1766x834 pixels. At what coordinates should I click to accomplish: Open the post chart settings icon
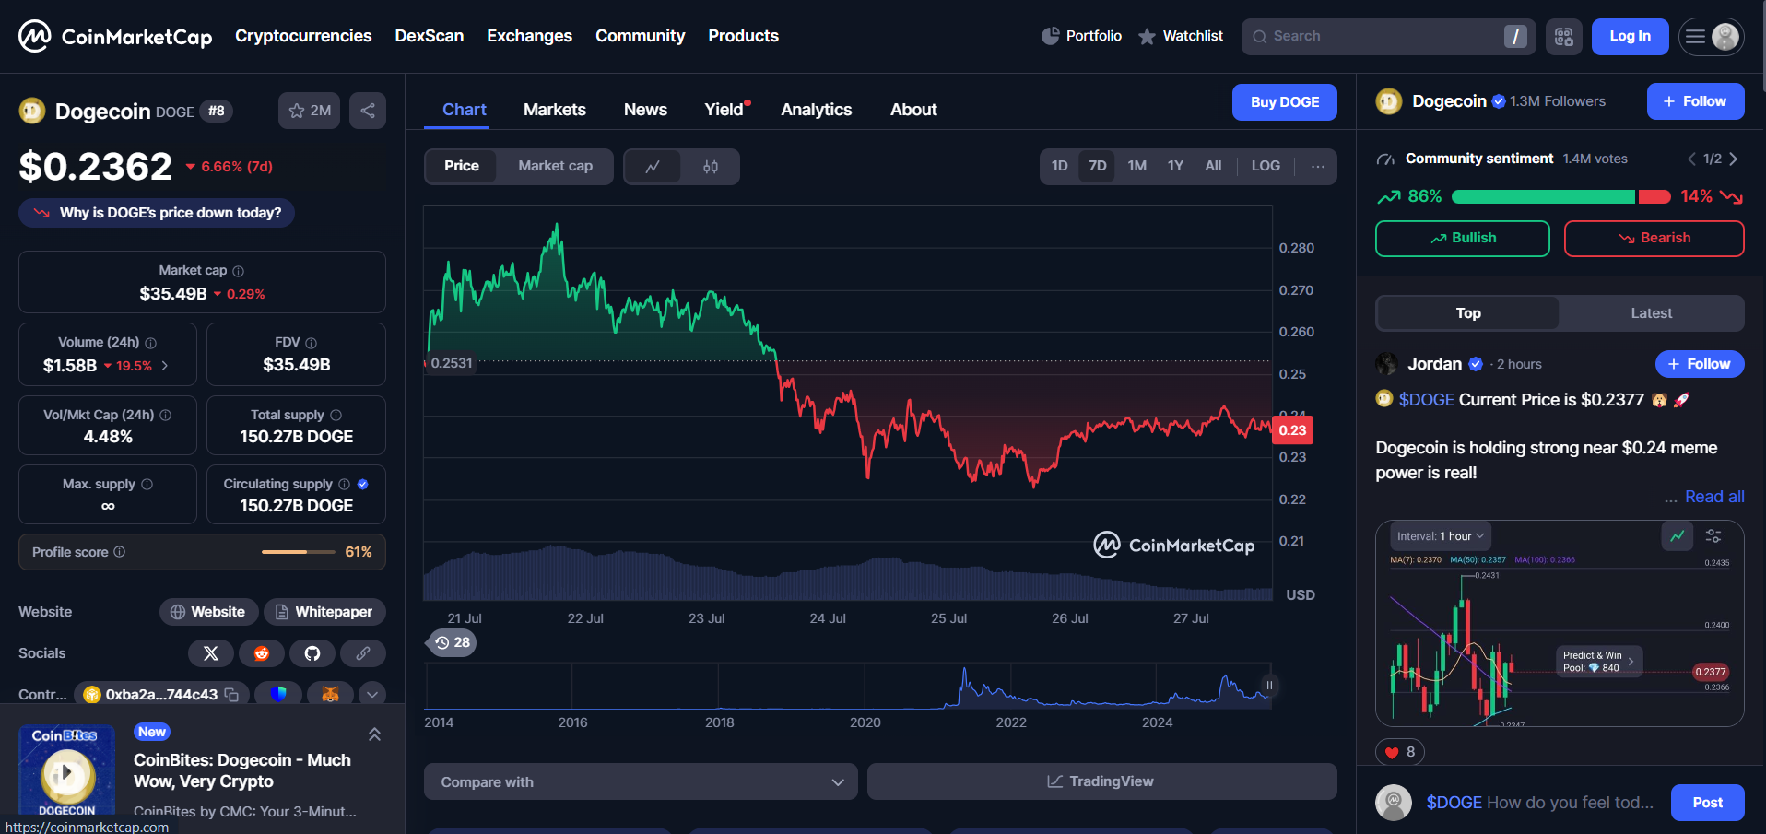pos(1713,536)
